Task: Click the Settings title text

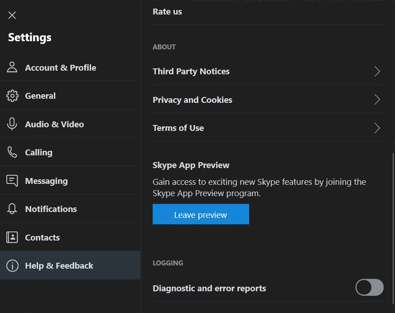Action: (30, 38)
